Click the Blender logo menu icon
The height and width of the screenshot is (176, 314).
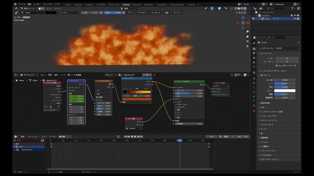tap(15, 4)
